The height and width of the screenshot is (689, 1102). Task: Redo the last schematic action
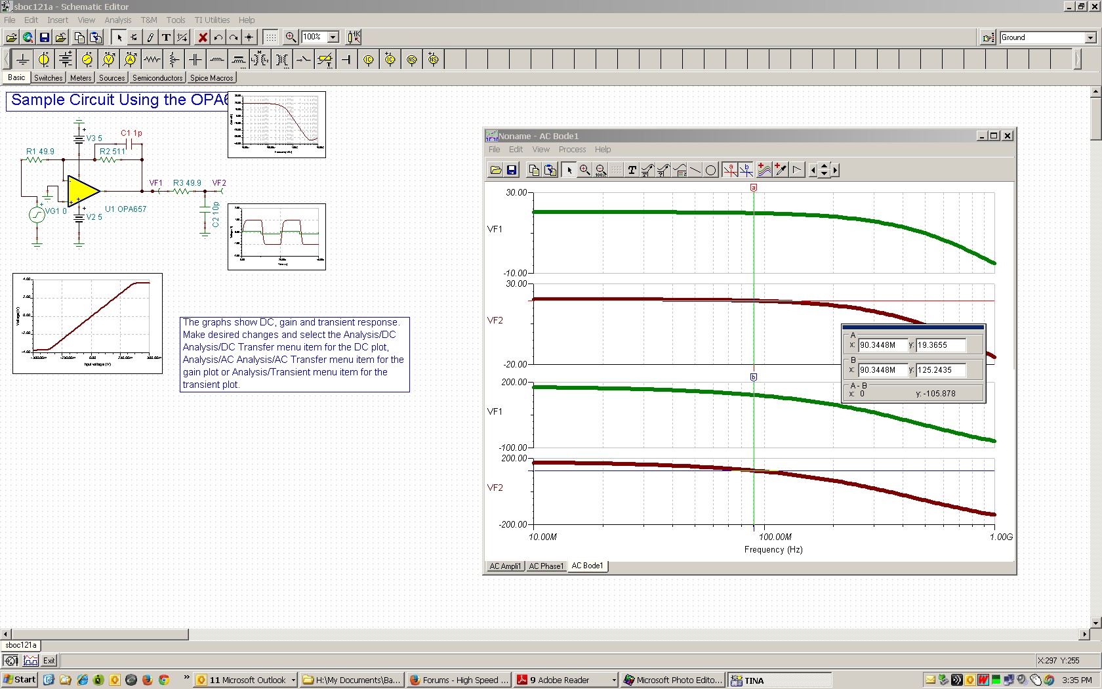[234, 37]
